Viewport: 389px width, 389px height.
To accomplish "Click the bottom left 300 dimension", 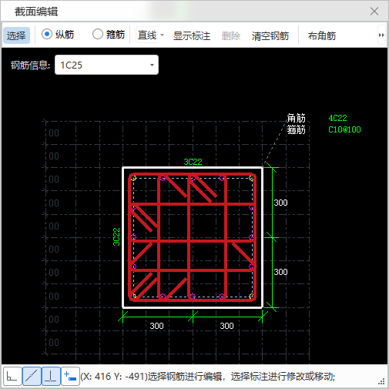I will 156,326.
